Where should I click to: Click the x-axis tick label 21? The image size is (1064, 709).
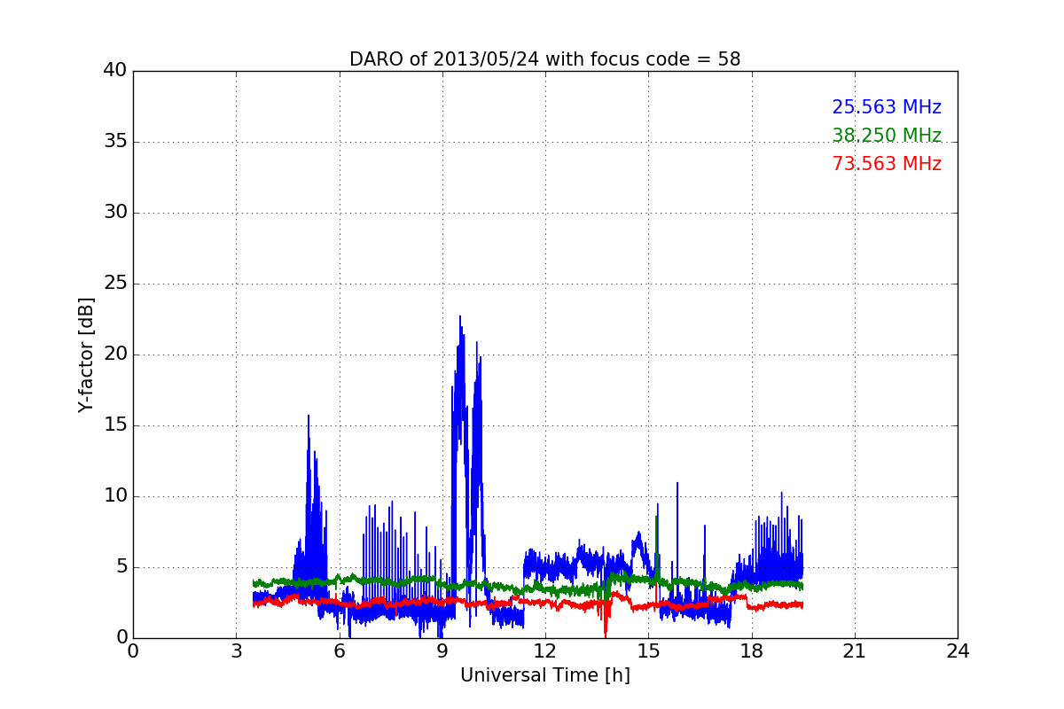pos(855,651)
